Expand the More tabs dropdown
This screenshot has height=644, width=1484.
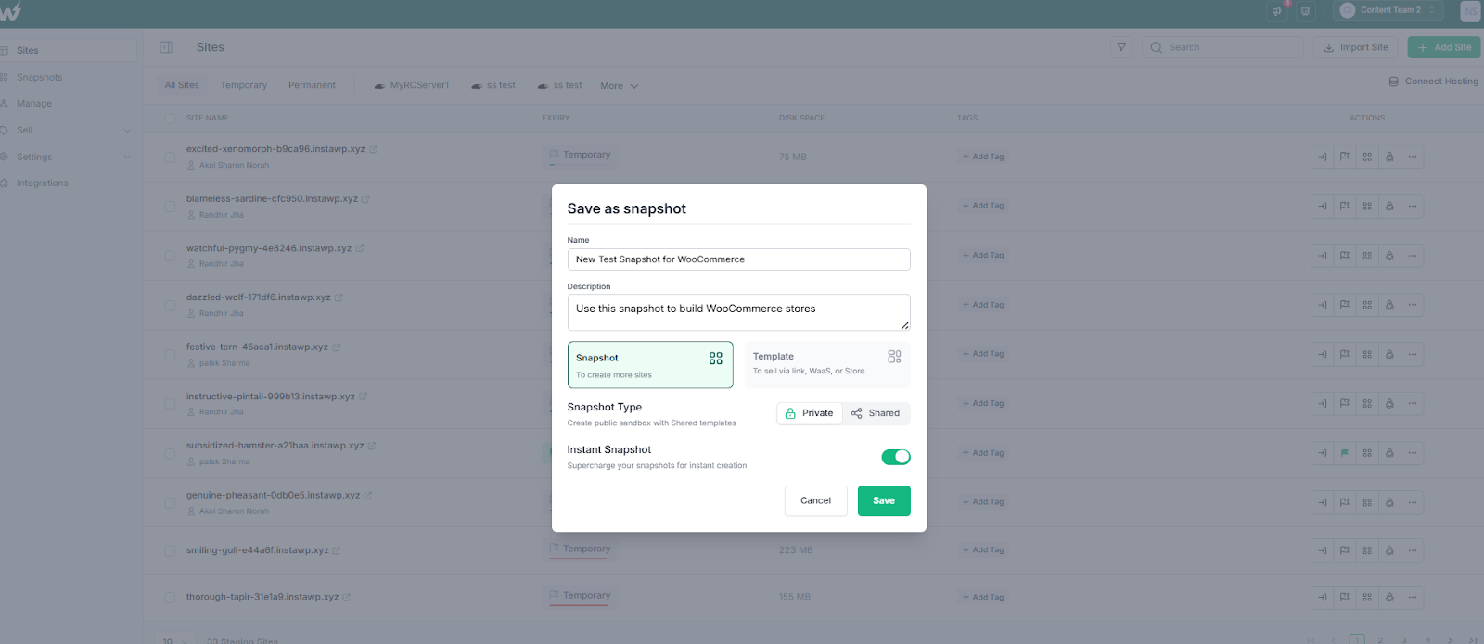click(620, 86)
